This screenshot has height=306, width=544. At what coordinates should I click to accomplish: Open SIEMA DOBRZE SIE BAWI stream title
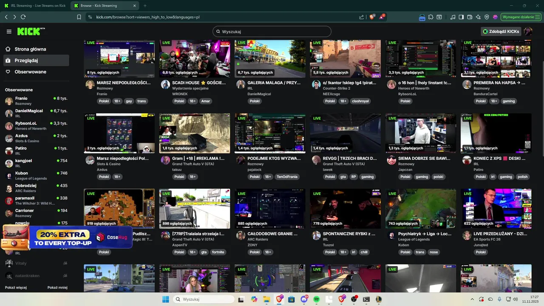tap(424, 159)
